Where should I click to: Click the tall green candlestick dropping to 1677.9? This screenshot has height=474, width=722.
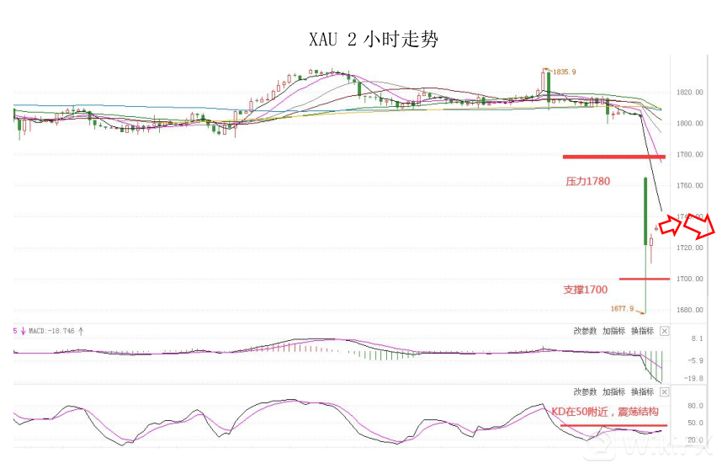point(645,245)
